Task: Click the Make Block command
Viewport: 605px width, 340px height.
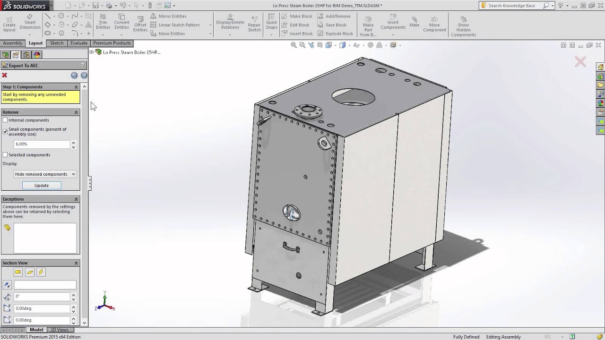Action: coord(297,16)
